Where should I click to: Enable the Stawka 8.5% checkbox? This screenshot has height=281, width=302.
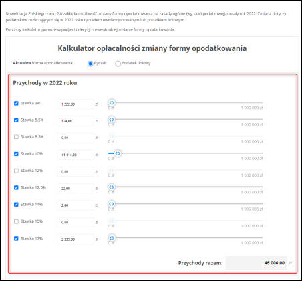[x=16, y=137]
